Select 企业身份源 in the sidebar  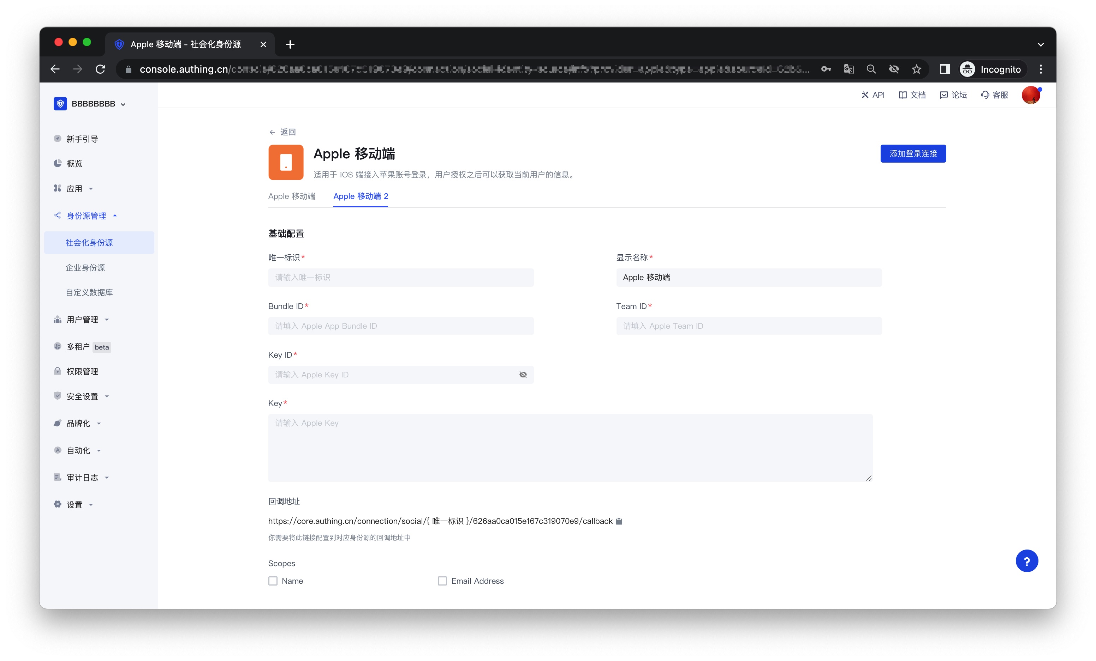[x=85, y=268]
